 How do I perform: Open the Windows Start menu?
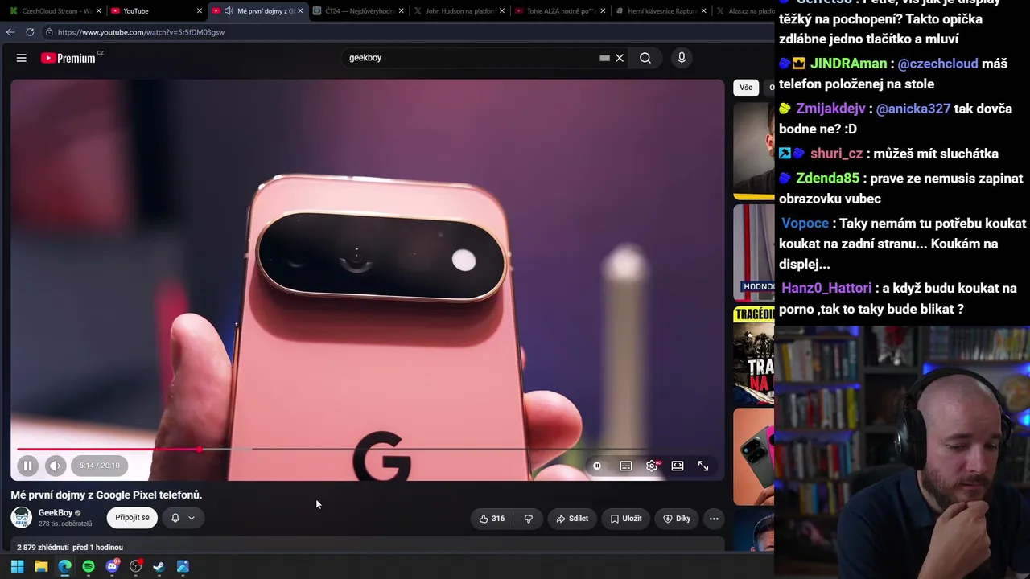tap(17, 566)
